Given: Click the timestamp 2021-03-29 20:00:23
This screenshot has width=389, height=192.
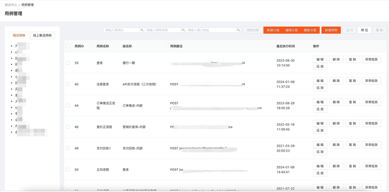Looking at the screenshot, I should coord(285,148).
